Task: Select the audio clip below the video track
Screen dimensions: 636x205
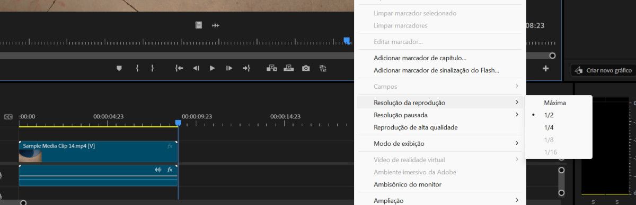Action: [x=98, y=175]
